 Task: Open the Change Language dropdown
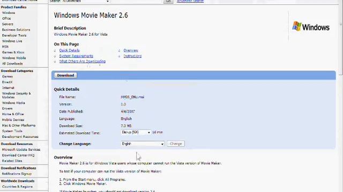143,143
